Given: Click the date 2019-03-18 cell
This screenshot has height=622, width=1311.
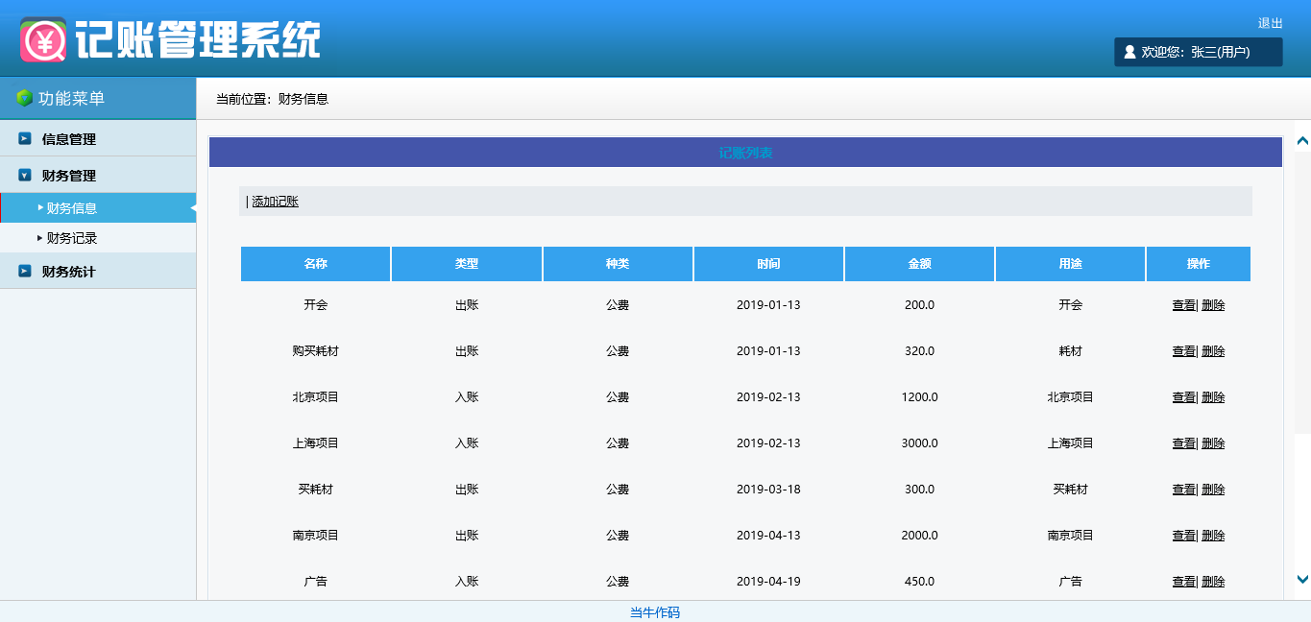Looking at the screenshot, I should [768, 490].
